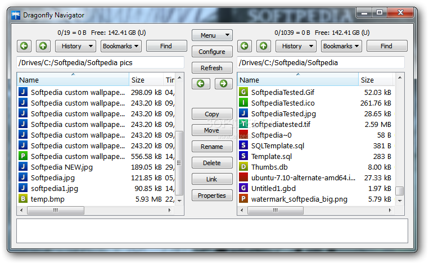Screen dimensions: 429x264
Task: Click left pane path field
Action: click(101, 62)
